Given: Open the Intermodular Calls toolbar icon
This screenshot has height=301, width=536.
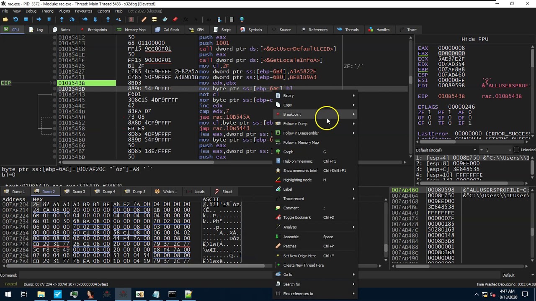Looking at the screenshot, I should (x=219, y=19).
